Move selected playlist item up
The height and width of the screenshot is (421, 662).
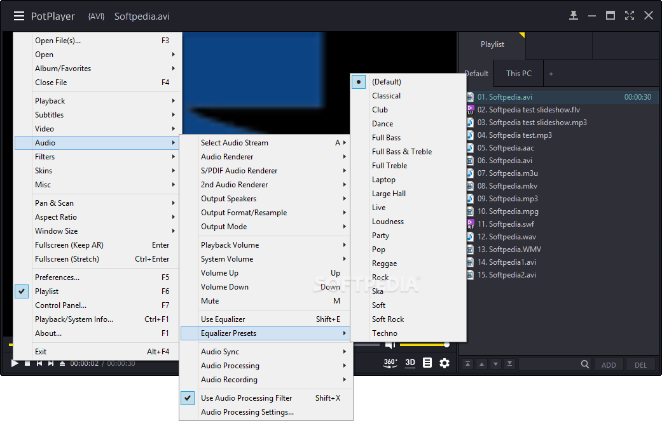pos(482,364)
